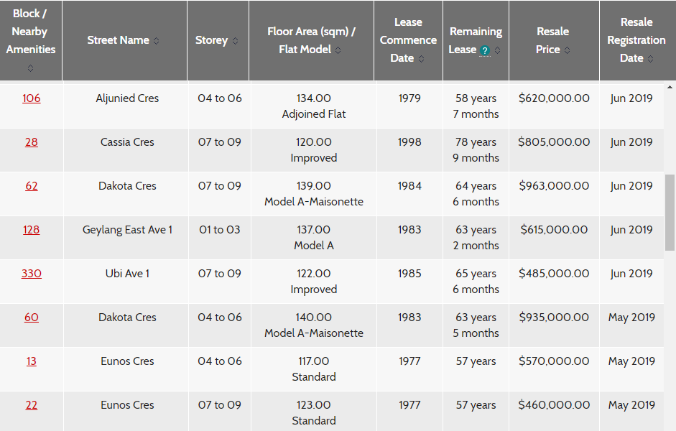Open block 22 Eunos Cres link
The image size is (676, 431).
point(31,405)
